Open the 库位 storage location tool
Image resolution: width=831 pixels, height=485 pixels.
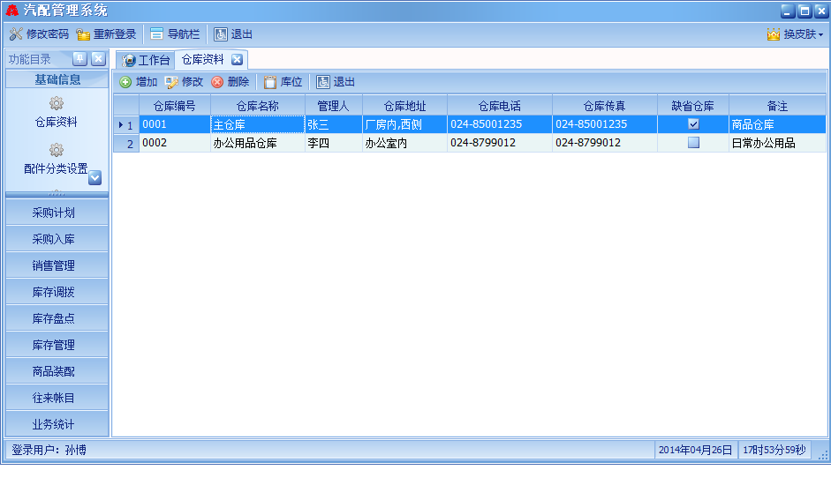[283, 82]
